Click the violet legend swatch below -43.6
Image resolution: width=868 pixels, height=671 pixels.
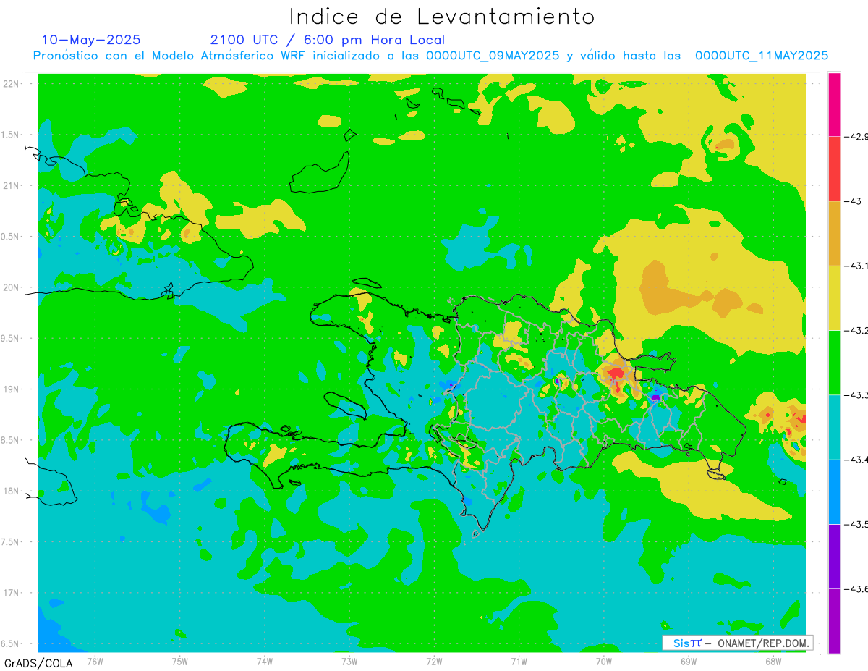coord(834,620)
